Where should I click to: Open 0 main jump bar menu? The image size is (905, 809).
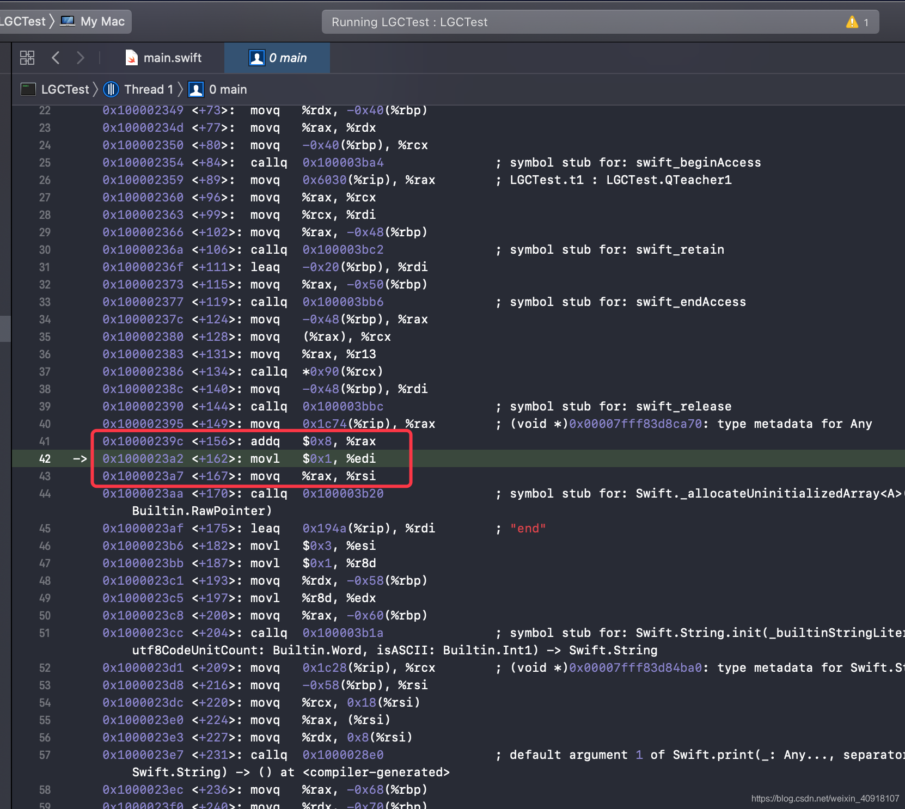click(228, 89)
